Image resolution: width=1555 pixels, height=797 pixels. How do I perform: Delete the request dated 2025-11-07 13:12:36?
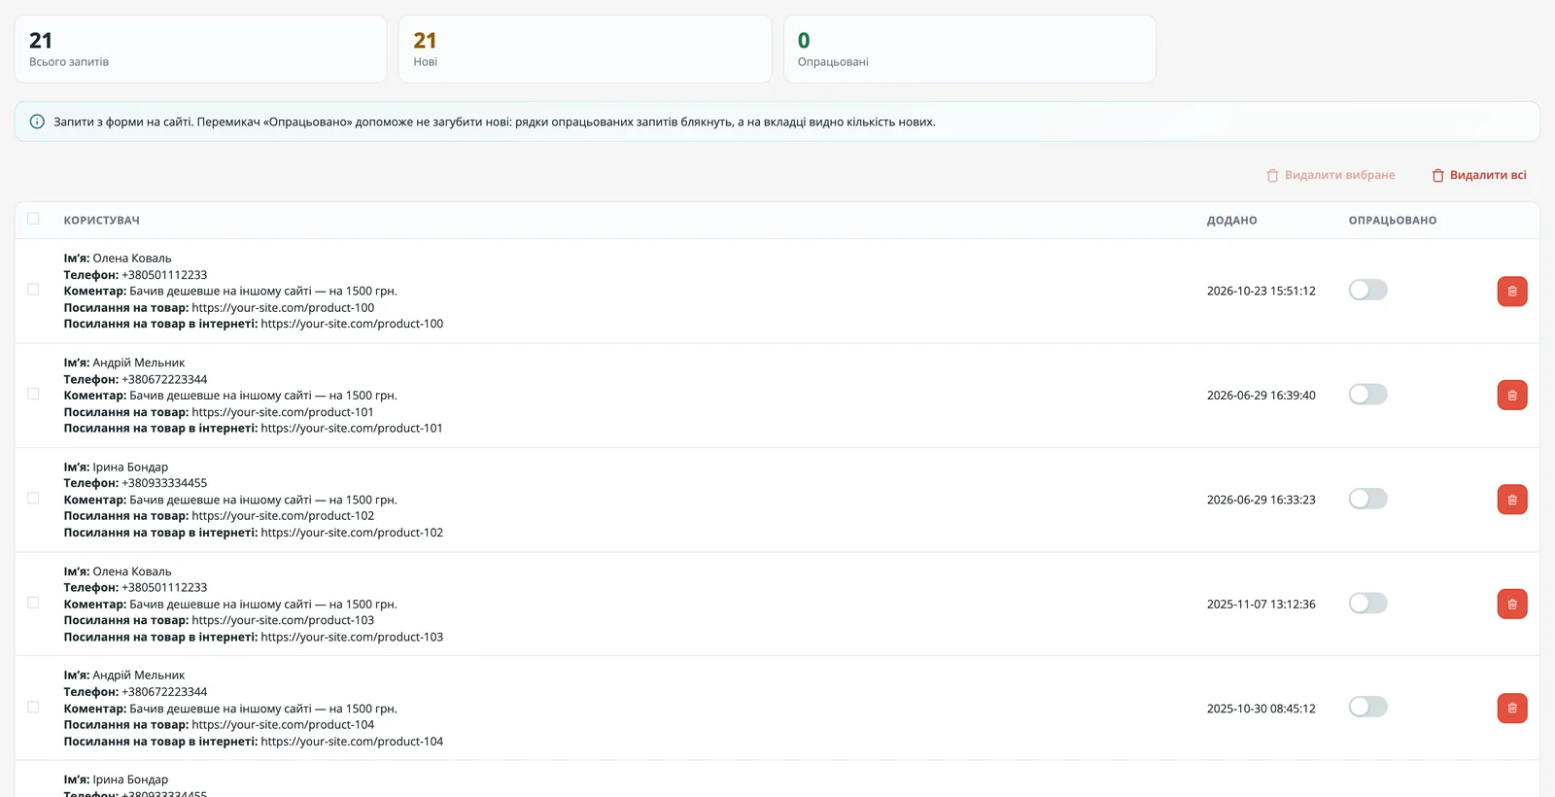click(1512, 604)
